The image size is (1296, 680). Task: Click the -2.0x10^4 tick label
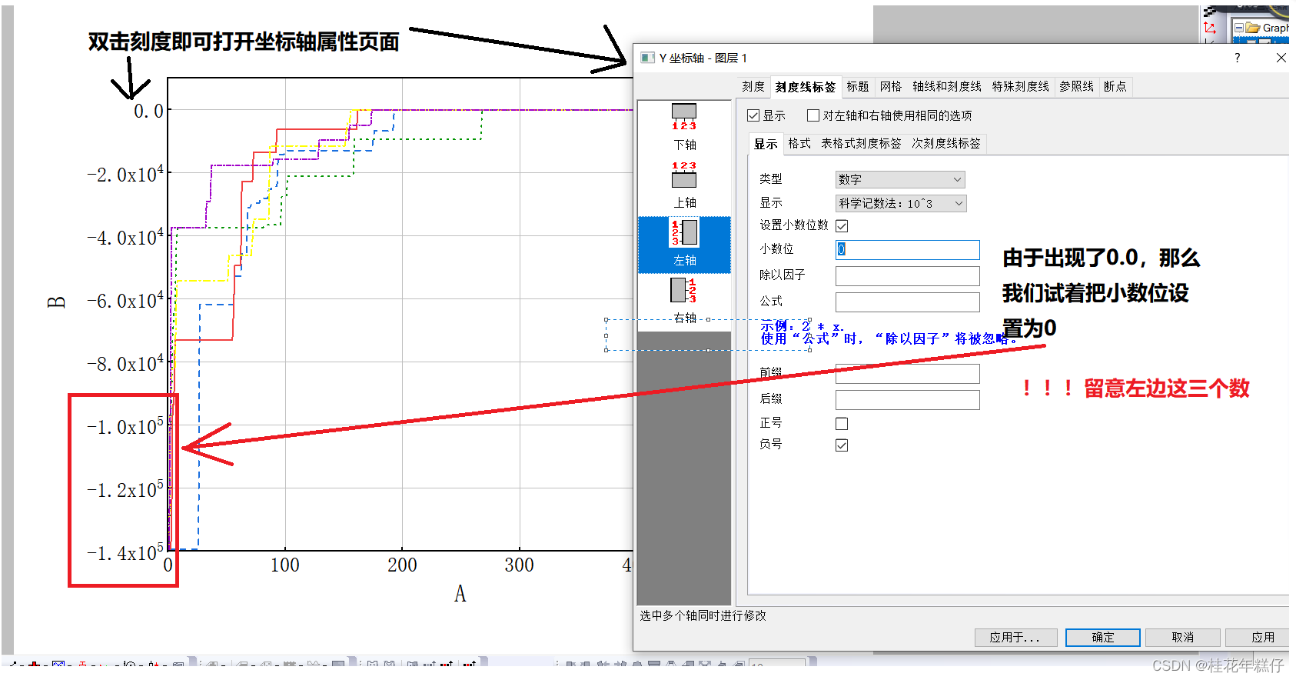coord(125,174)
